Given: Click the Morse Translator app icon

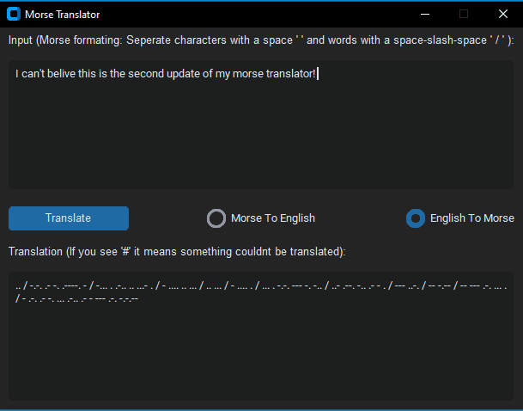Looking at the screenshot, I should coord(14,14).
